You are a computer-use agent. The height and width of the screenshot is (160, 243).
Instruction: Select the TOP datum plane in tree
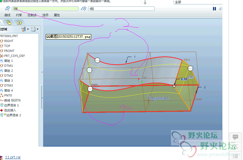coord(7,46)
